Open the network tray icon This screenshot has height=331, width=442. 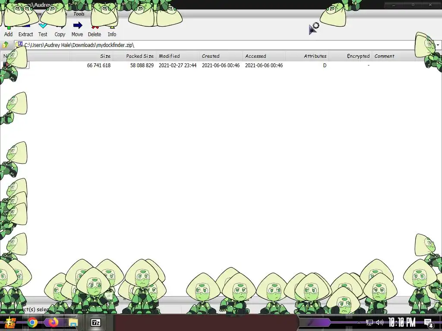pos(369,322)
